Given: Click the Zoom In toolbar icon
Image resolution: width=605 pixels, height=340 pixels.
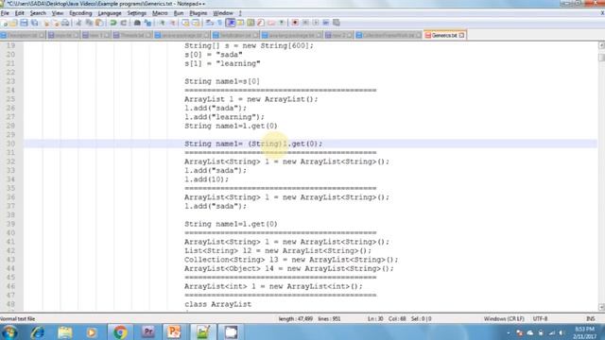Looking at the screenshot, I should pyautogui.click(x=162, y=23).
